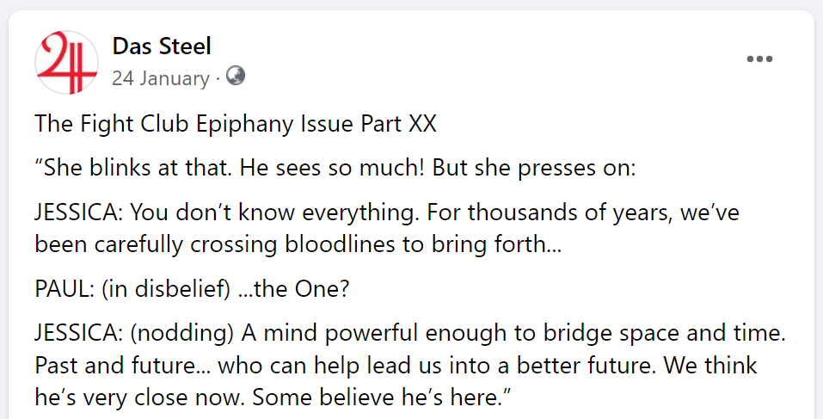The image size is (823, 419).
Task: Click 'But she presses on:' text
Action: 534,168
